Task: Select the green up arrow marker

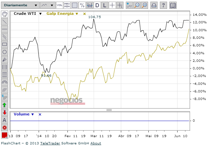Action: point(5,105)
